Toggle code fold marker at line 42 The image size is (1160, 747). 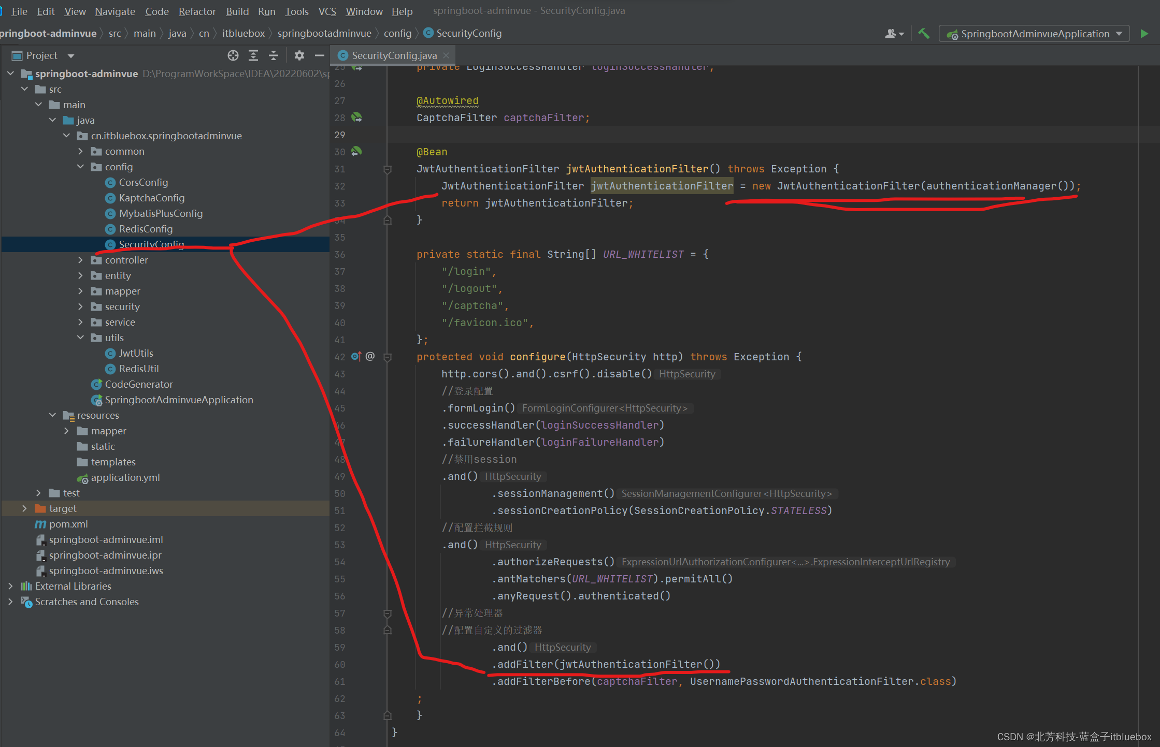(x=387, y=357)
